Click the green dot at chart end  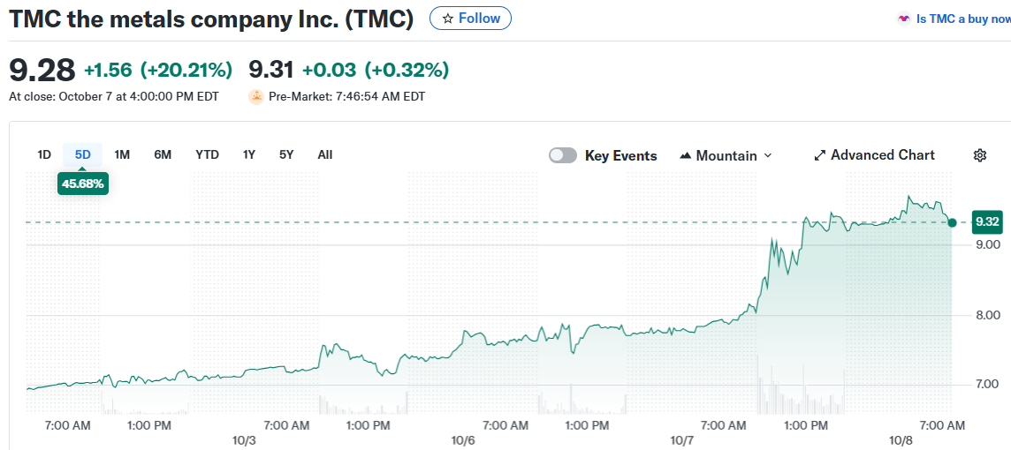951,222
